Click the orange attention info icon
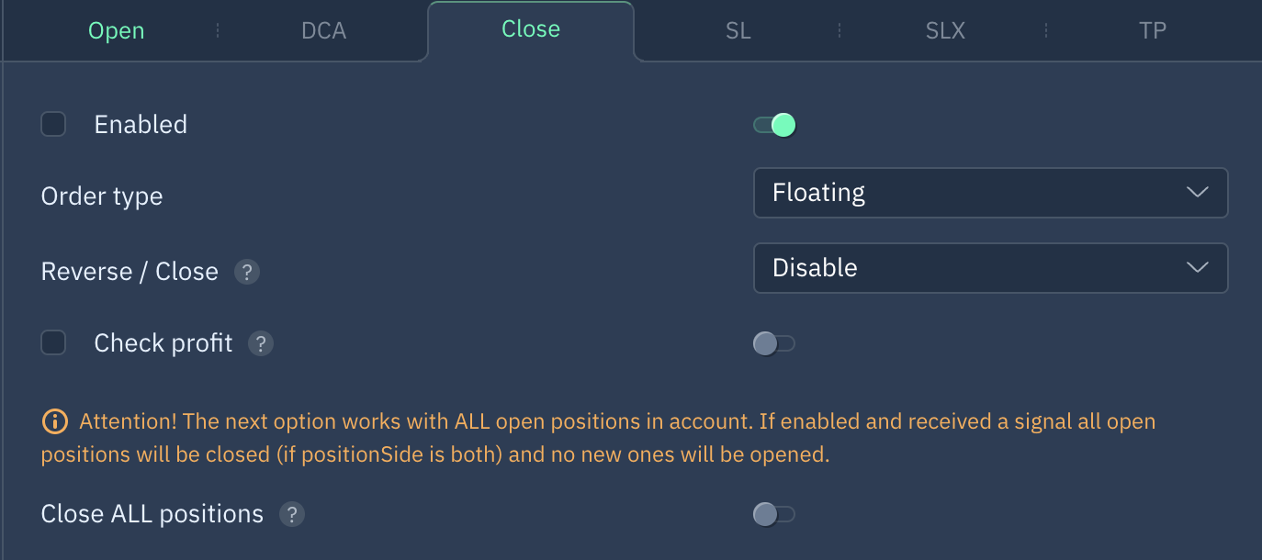This screenshot has width=1262, height=560. point(54,422)
